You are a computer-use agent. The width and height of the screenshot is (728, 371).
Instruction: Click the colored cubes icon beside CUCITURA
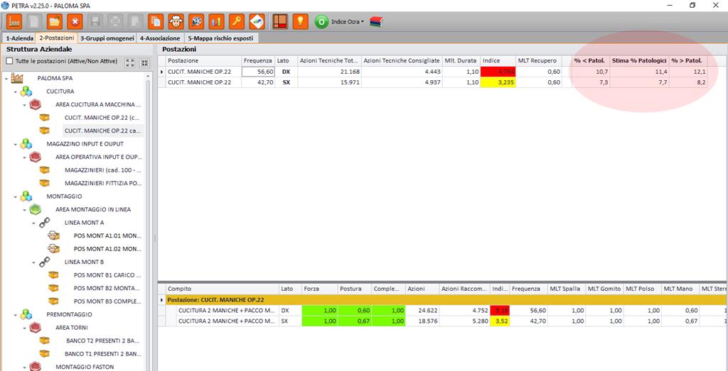pyautogui.click(x=26, y=92)
